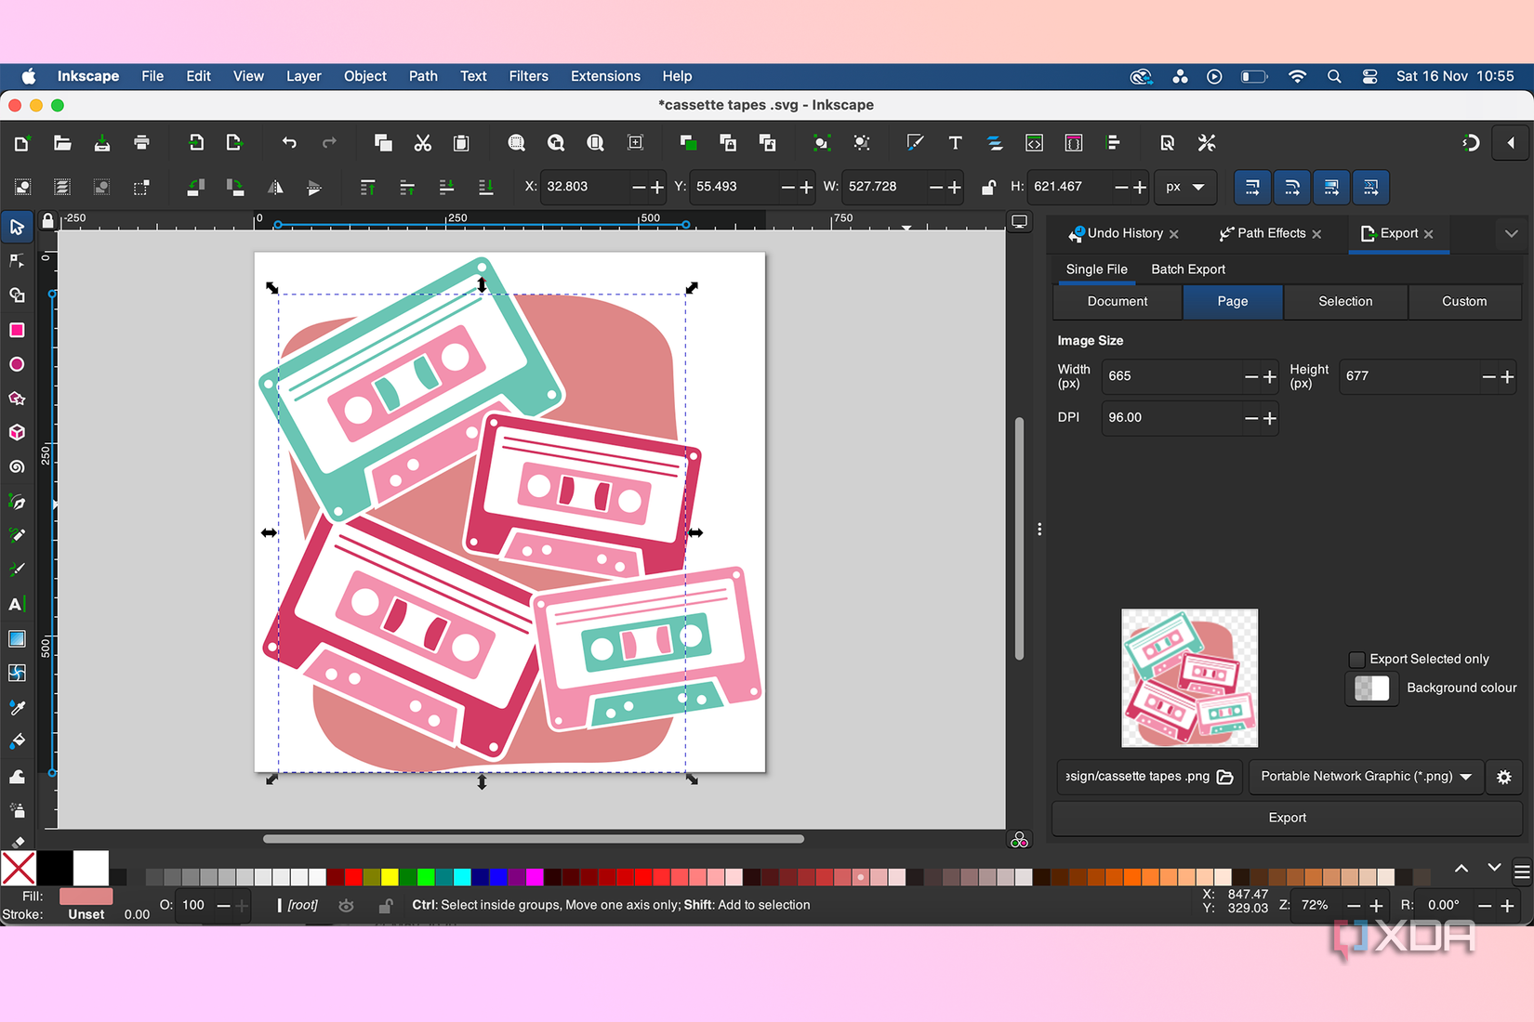Click the cassette export preview thumbnail
Image resolution: width=1534 pixels, height=1022 pixels.
pyautogui.click(x=1189, y=677)
